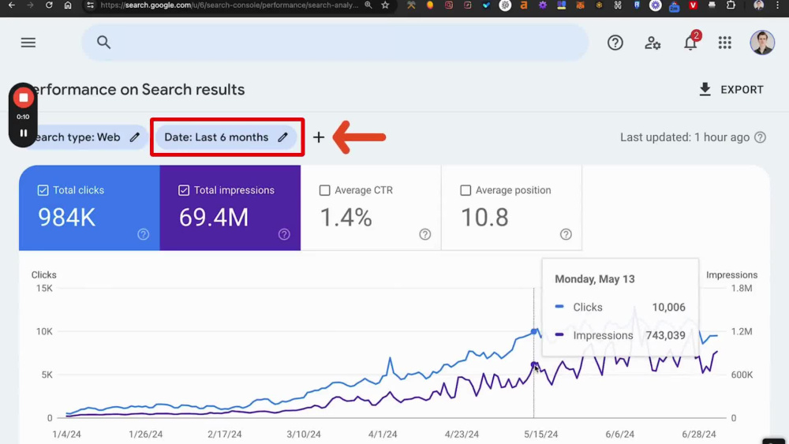Click the Export download icon
This screenshot has height=444, width=789.
click(705, 89)
